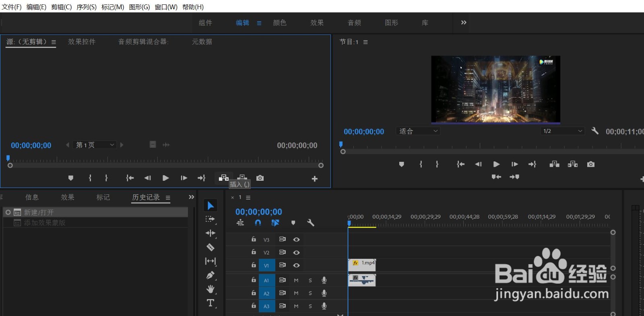The width and height of the screenshot is (644, 316).
Task: Play video in Program monitor
Action: click(496, 164)
